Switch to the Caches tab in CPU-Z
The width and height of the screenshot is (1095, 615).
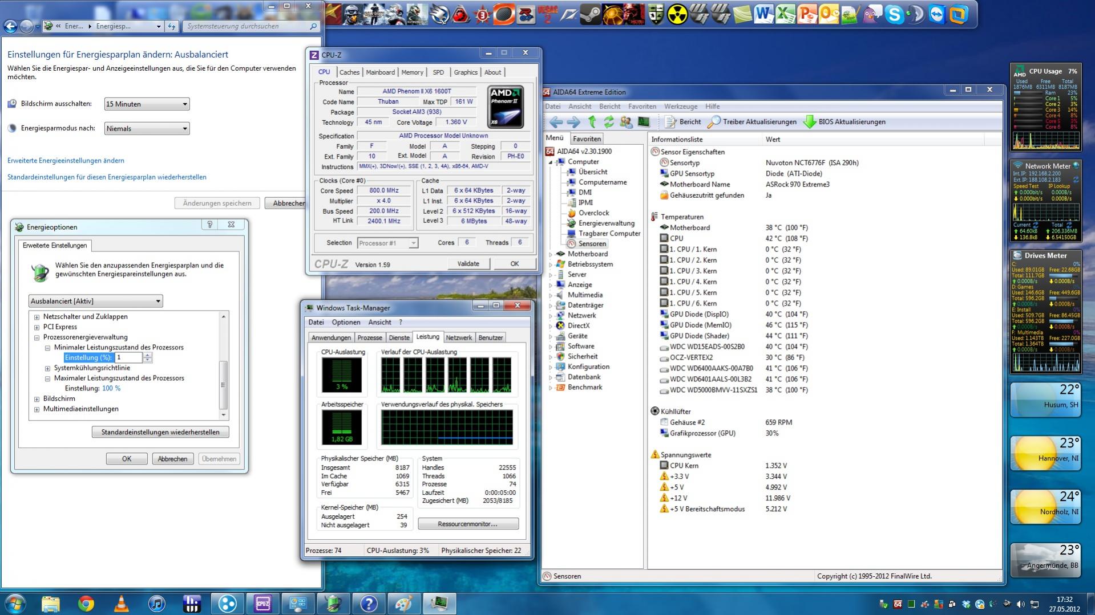[x=349, y=72]
